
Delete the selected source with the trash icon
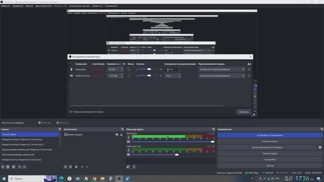click(x=70, y=167)
